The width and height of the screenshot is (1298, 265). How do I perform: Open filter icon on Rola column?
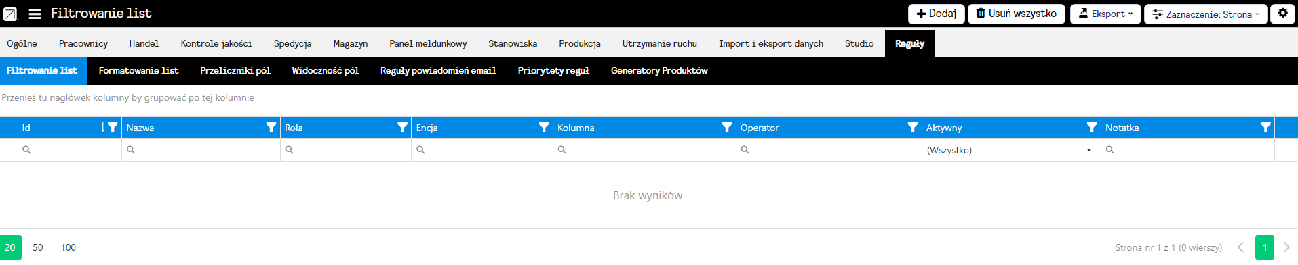pos(402,127)
